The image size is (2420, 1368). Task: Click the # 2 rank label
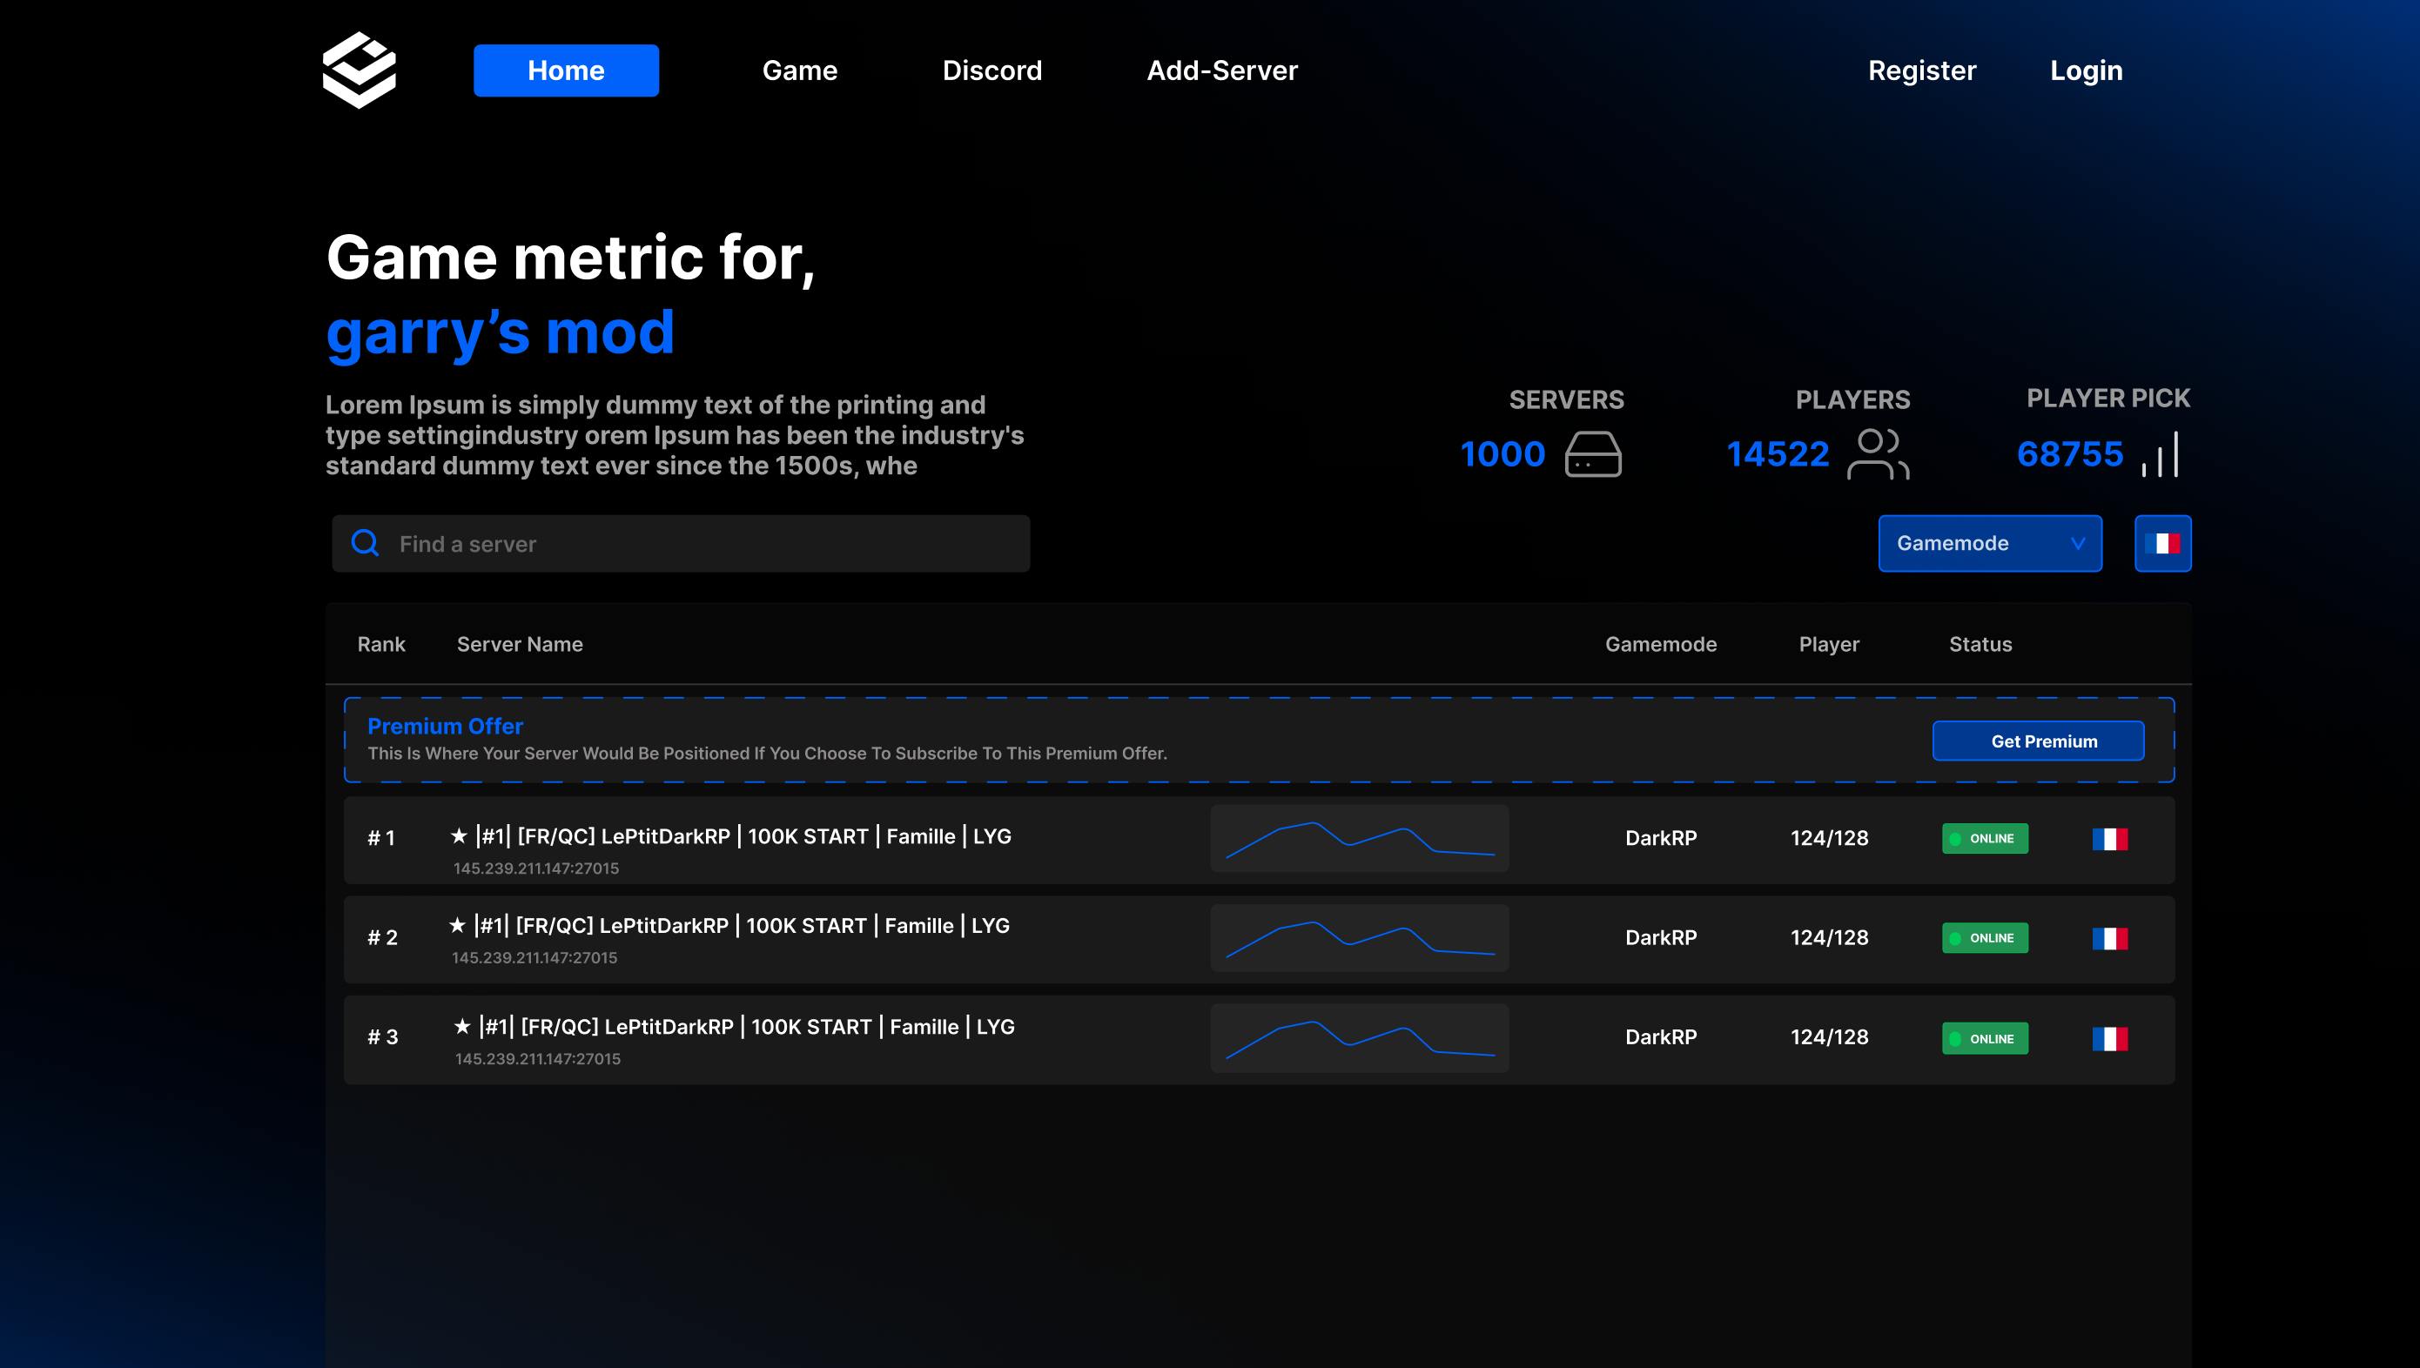381,938
